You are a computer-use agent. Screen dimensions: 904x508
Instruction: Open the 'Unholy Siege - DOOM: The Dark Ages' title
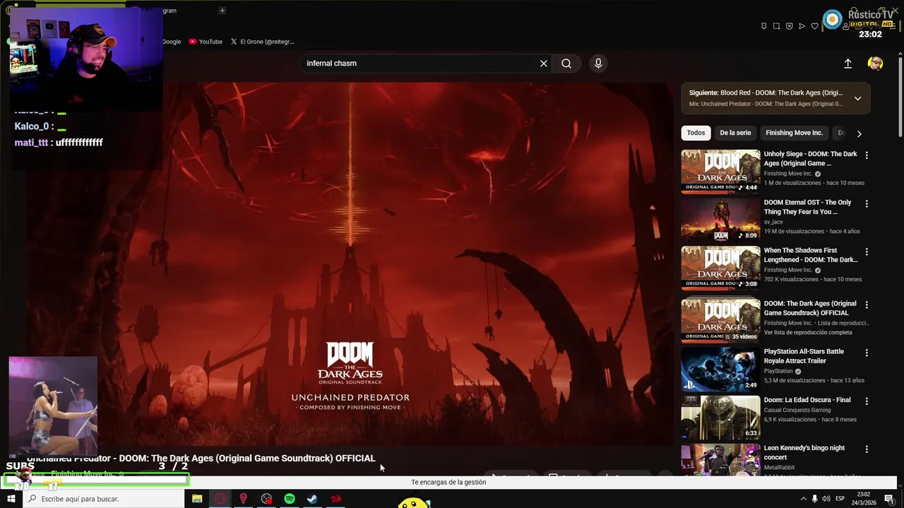[810, 159]
